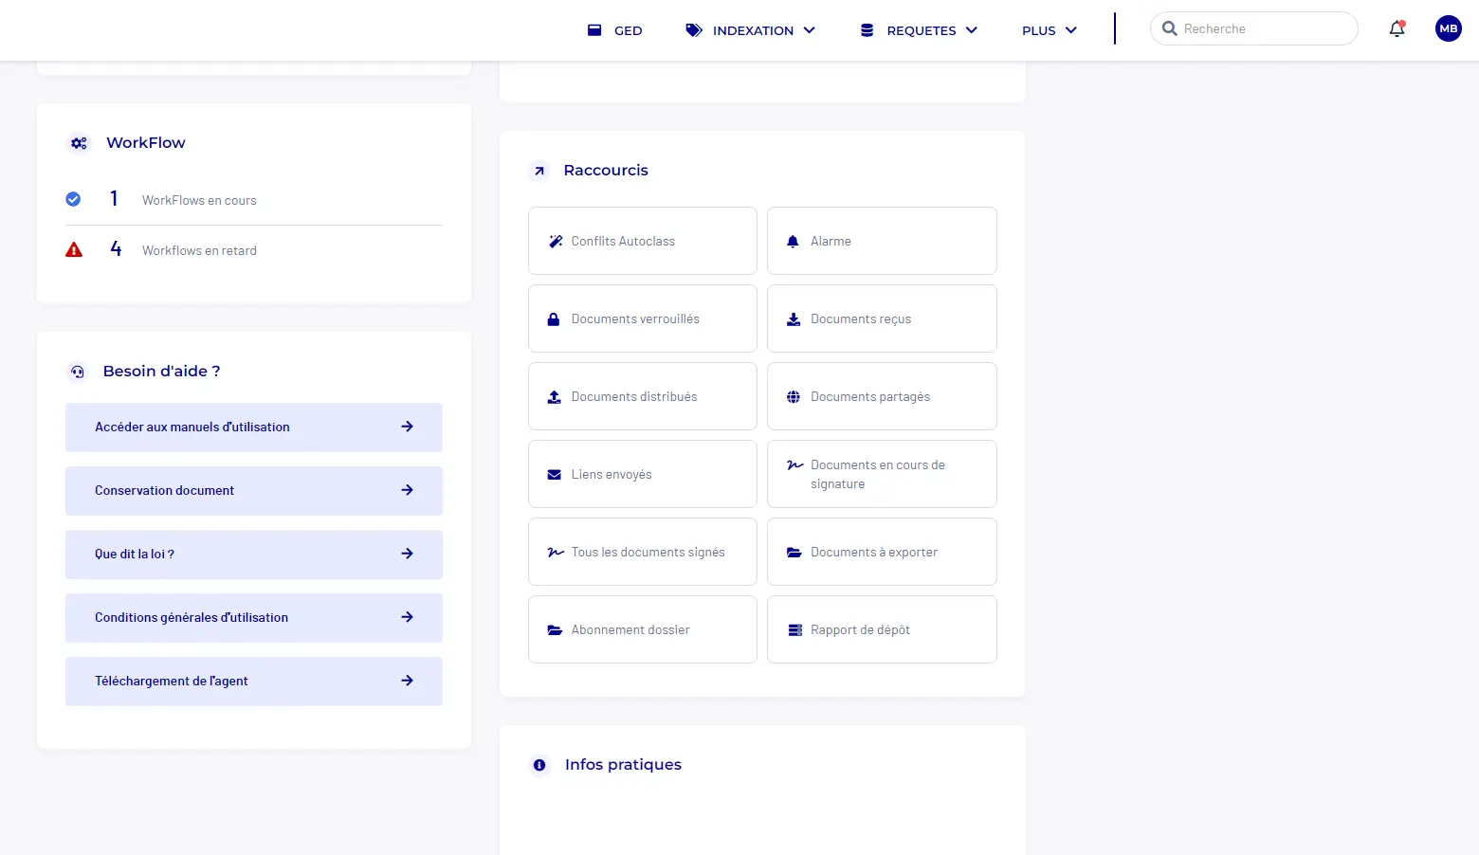Expand the REQUETES dropdown
The width and height of the screenshot is (1479, 855).
[x=919, y=29]
